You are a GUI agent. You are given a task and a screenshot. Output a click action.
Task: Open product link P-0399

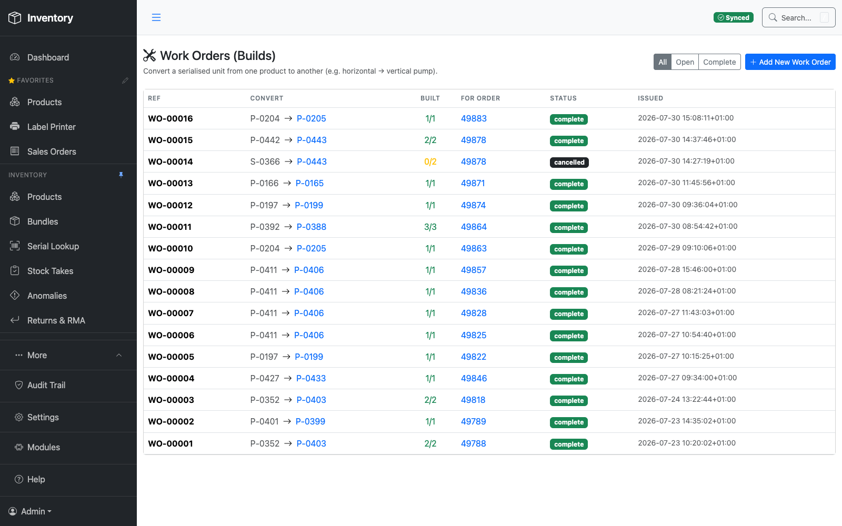point(310,421)
